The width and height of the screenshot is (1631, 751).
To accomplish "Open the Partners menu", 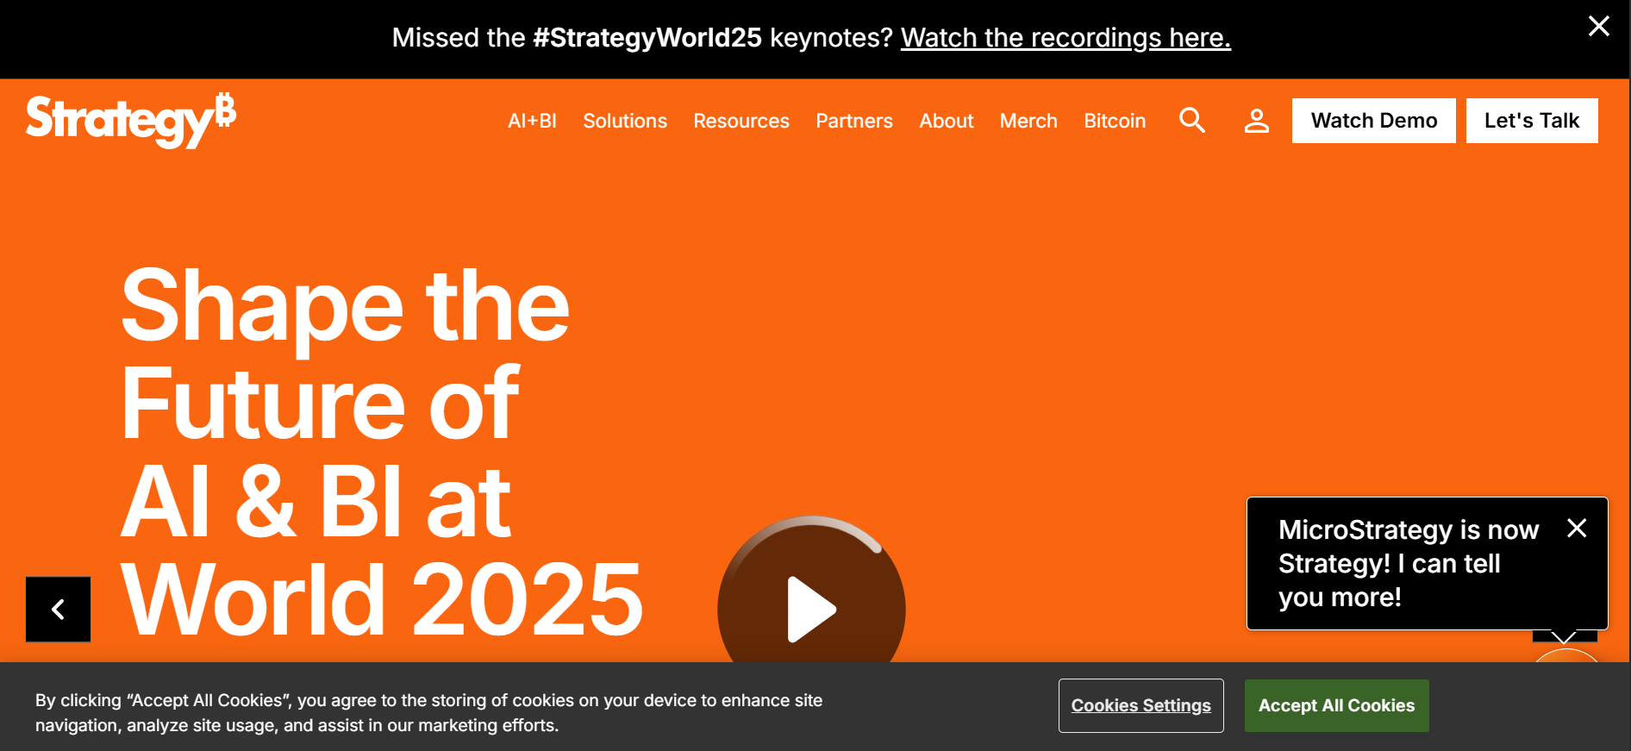I will (854, 121).
